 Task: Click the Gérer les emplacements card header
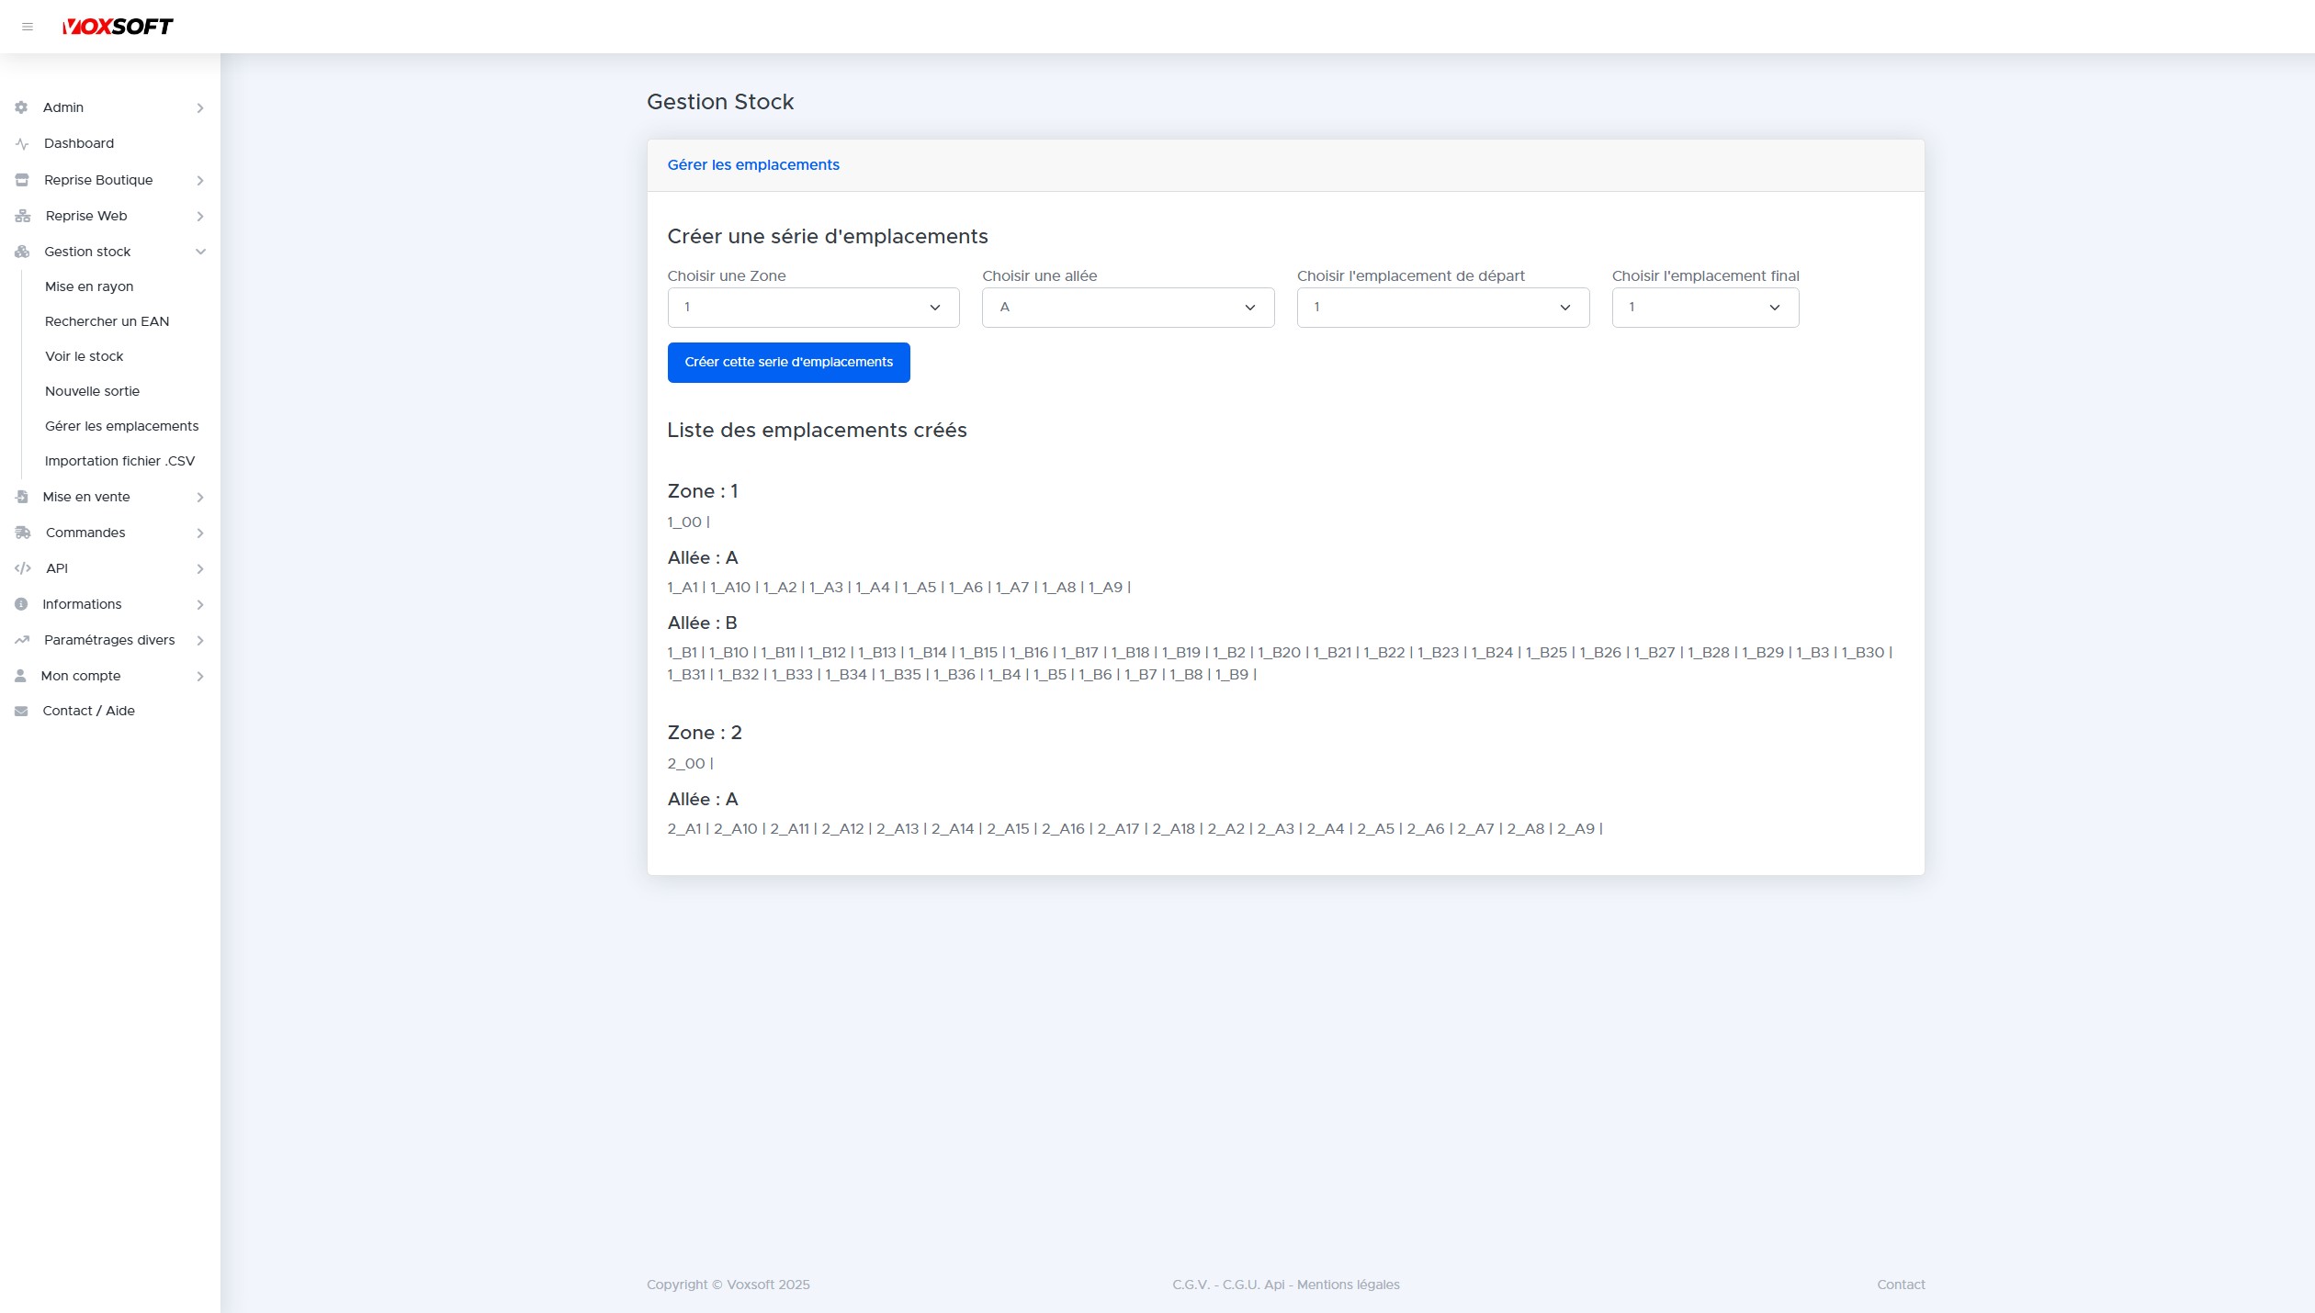753,165
